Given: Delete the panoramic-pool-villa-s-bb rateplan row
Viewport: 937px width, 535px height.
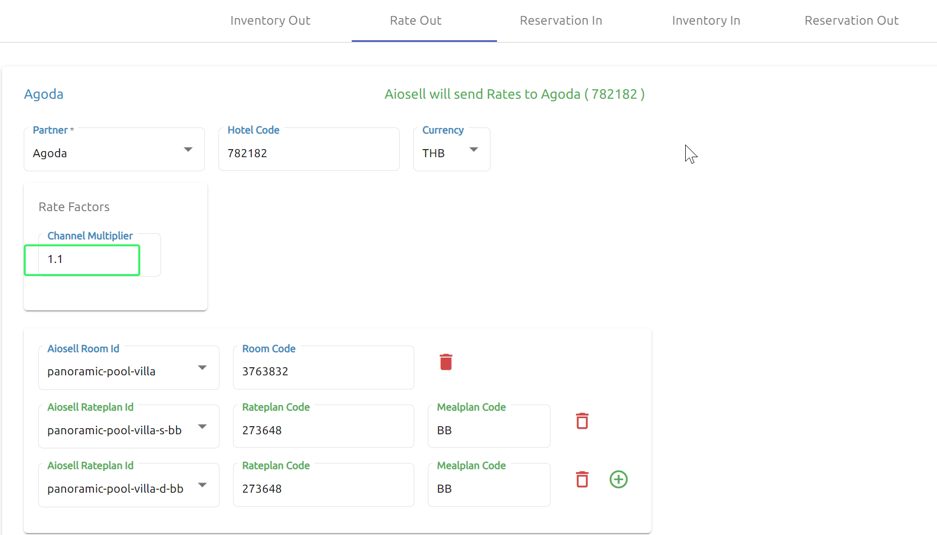Looking at the screenshot, I should (582, 421).
